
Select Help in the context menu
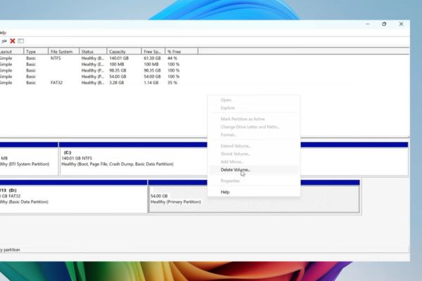(225, 192)
